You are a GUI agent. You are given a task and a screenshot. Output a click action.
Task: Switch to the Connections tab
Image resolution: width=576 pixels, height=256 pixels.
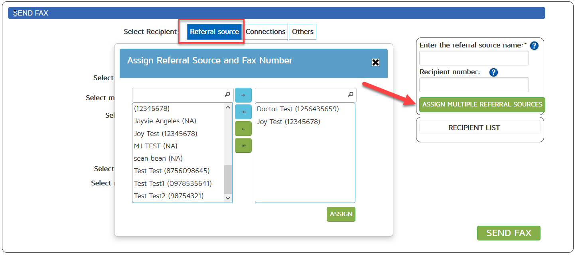pos(265,32)
